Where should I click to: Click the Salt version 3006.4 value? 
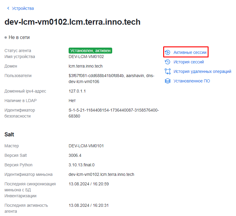75,155
